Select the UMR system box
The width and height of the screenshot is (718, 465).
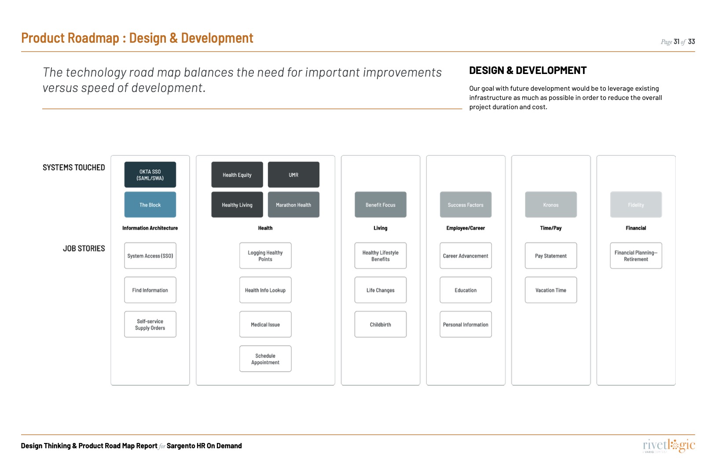pyautogui.click(x=293, y=175)
